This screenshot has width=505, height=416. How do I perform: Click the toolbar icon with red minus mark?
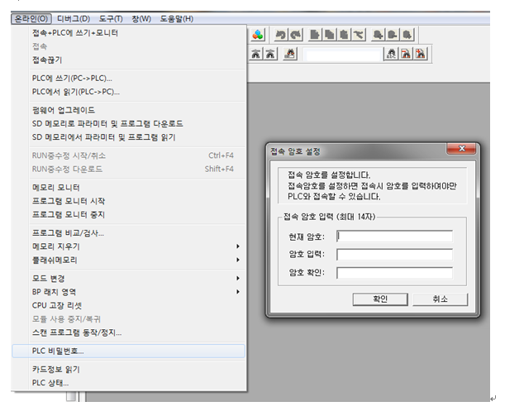click(406, 54)
